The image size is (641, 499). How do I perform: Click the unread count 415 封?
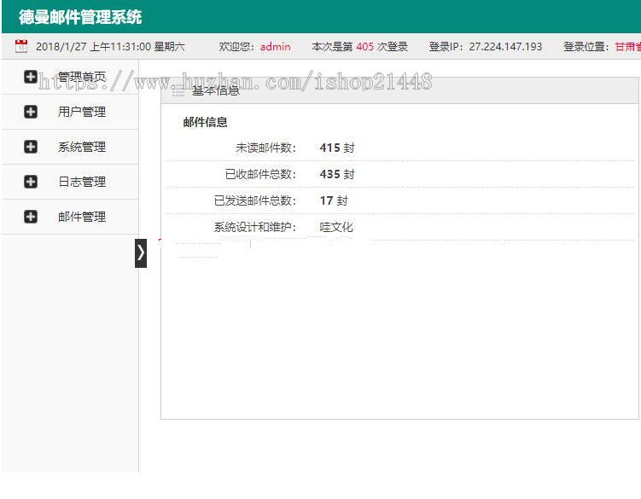[x=337, y=148]
